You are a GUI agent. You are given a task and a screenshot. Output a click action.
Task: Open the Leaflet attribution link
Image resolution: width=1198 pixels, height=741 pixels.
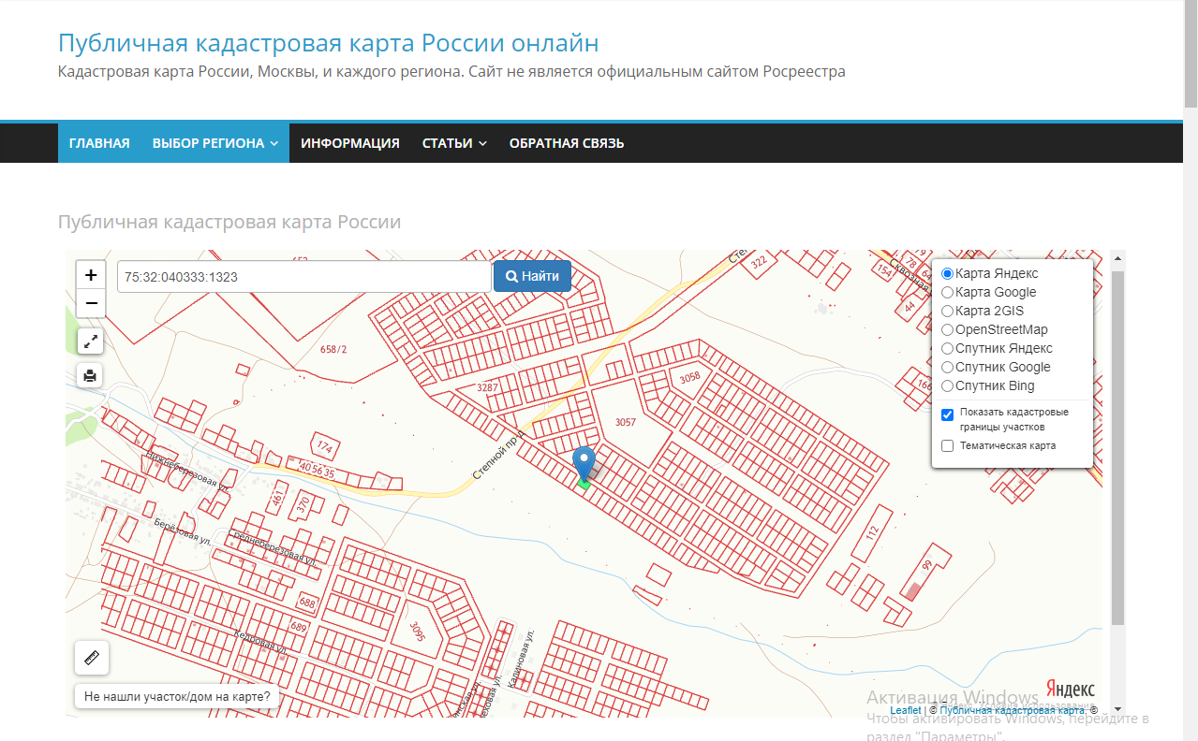[x=905, y=711]
